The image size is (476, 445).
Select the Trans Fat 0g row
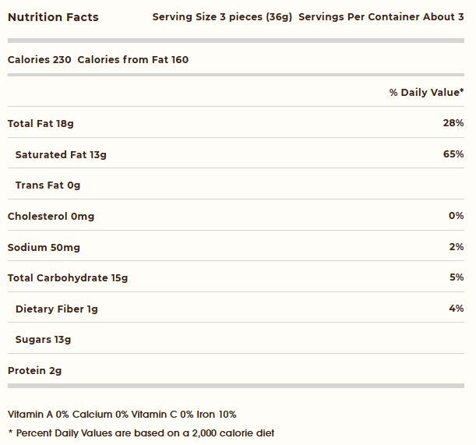[x=236, y=184]
